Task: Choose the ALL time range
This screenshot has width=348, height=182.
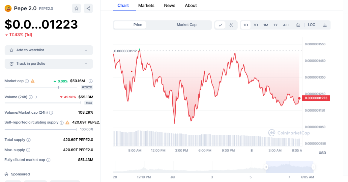Action: pyautogui.click(x=286, y=25)
